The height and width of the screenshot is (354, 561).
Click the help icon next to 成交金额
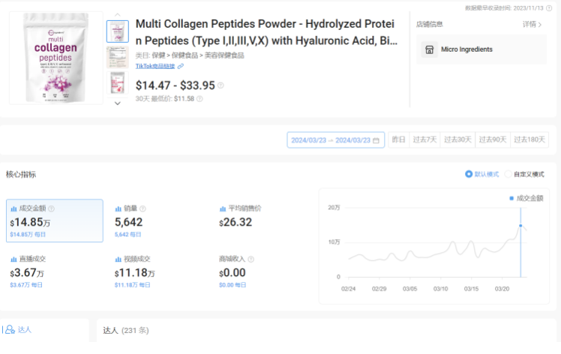[x=52, y=208]
